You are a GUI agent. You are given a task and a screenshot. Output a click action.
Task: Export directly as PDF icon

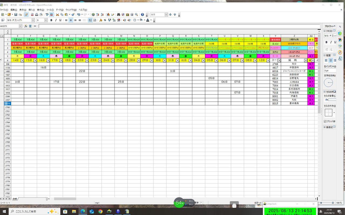(x=32, y=15)
